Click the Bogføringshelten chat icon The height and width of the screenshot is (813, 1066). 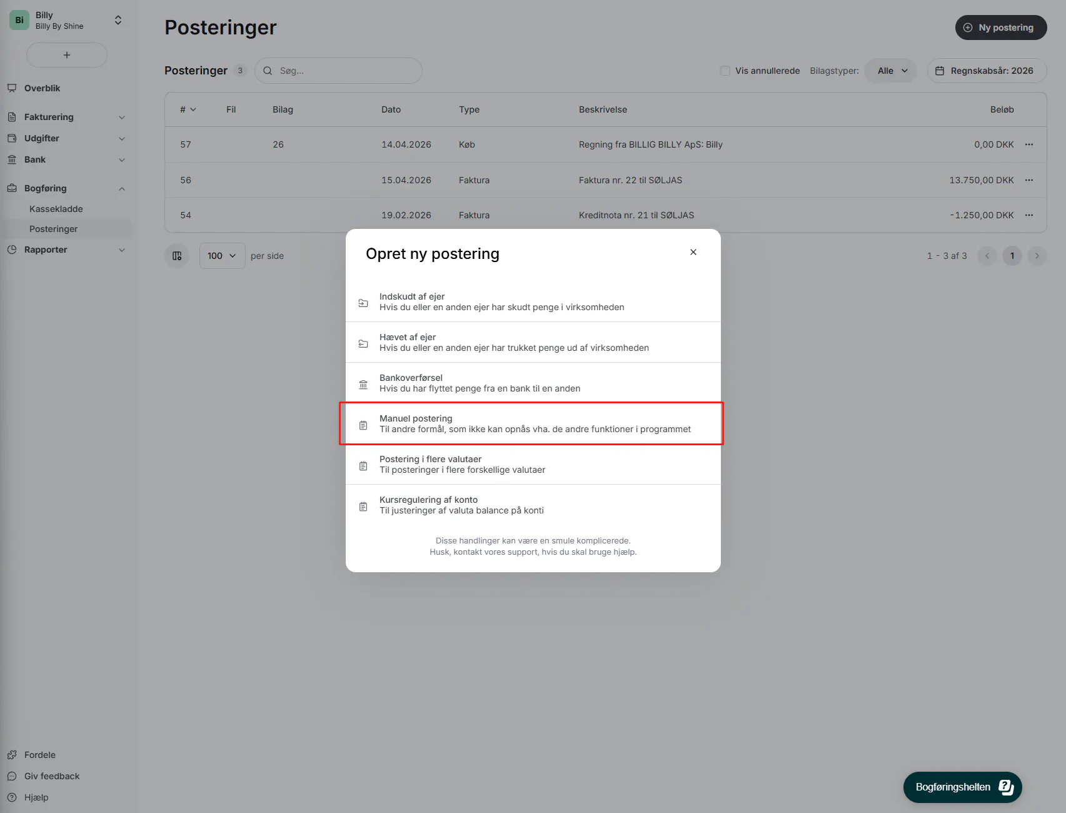pos(1005,787)
